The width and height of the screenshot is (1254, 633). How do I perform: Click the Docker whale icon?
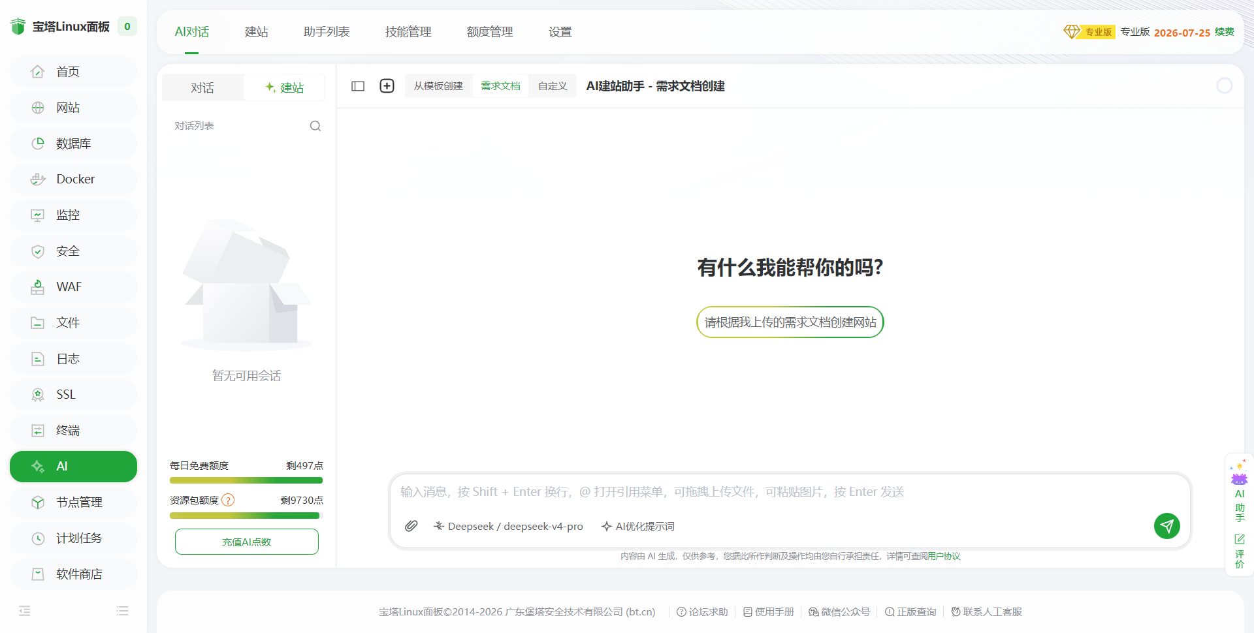[38, 179]
